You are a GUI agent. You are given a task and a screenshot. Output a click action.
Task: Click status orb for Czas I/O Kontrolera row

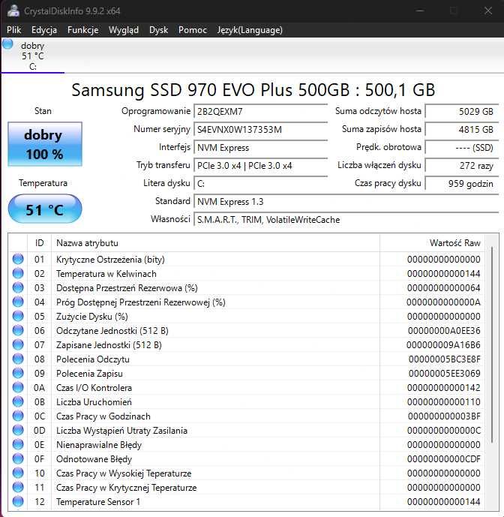point(18,387)
